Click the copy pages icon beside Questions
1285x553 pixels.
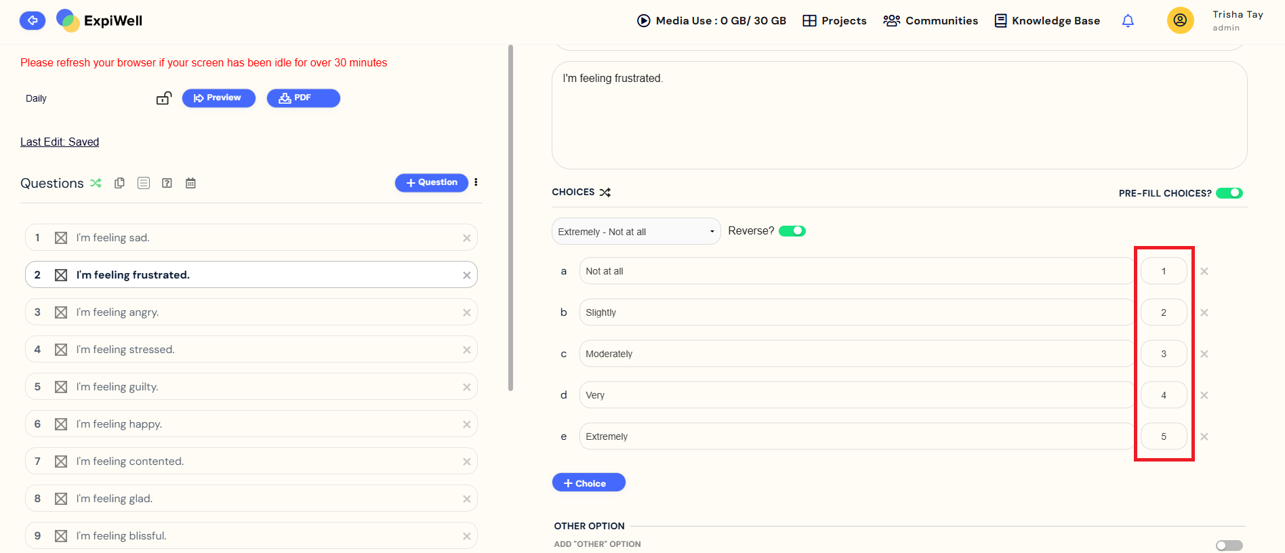tap(120, 183)
